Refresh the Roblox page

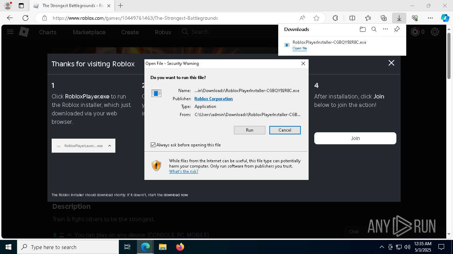coord(25,18)
